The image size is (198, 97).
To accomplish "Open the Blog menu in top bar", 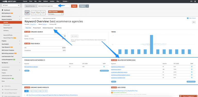I will point(58,1).
